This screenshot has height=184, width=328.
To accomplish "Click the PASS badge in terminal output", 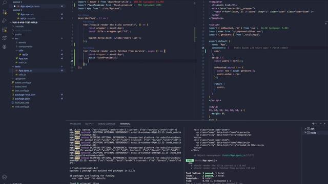I will point(190,160).
